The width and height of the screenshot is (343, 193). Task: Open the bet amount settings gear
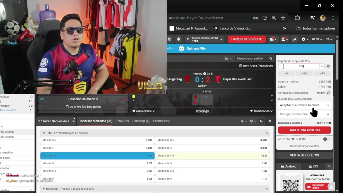tap(328, 66)
